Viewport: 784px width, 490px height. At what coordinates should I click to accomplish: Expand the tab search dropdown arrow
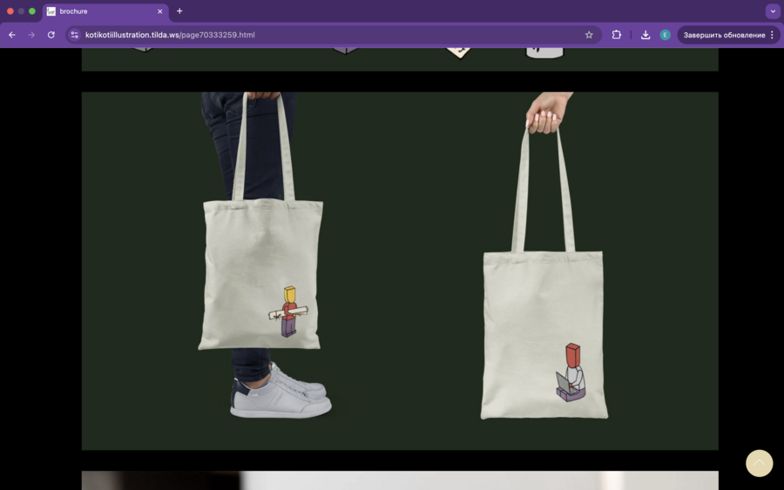point(773,11)
